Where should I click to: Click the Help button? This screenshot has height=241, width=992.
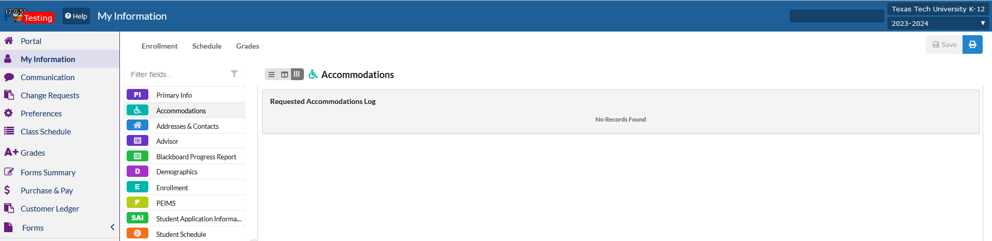[77, 16]
